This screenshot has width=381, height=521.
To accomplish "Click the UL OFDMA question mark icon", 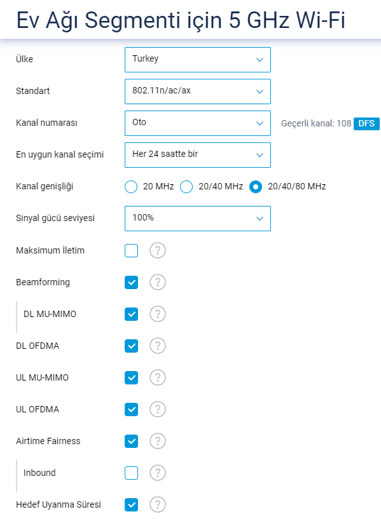I will pyautogui.click(x=158, y=409).
